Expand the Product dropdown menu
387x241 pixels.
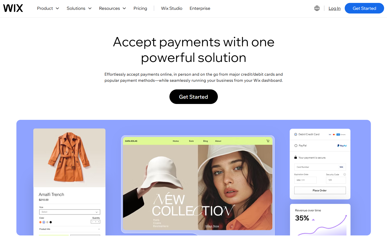pyautogui.click(x=48, y=8)
